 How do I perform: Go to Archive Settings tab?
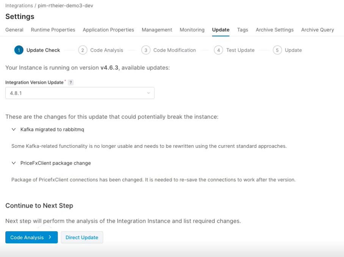tap(275, 30)
